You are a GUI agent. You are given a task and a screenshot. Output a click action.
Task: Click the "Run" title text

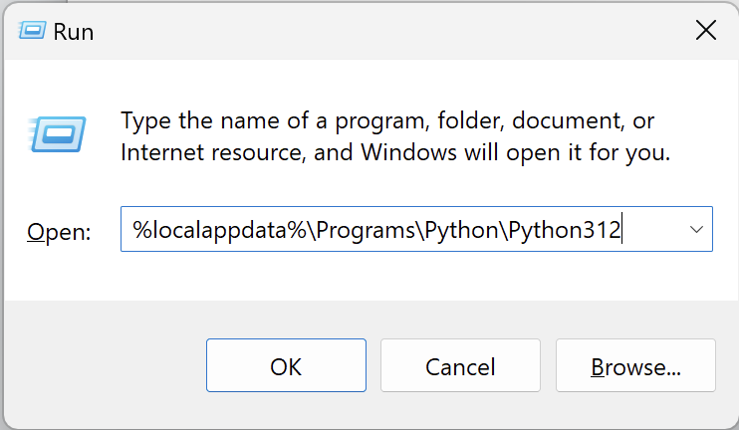coord(74,32)
